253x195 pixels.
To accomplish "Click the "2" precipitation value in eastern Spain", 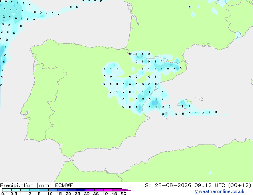I will [x=143, y=99].
